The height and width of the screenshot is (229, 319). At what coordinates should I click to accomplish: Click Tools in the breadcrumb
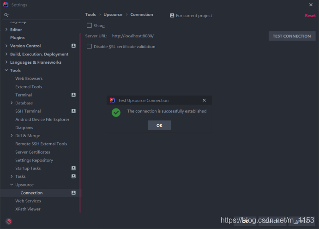[x=90, y=15]
